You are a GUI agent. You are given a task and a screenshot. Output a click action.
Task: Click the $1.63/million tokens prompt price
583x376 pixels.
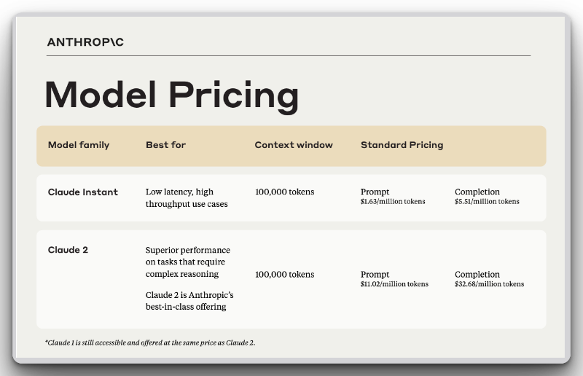[x=393, y=202]
